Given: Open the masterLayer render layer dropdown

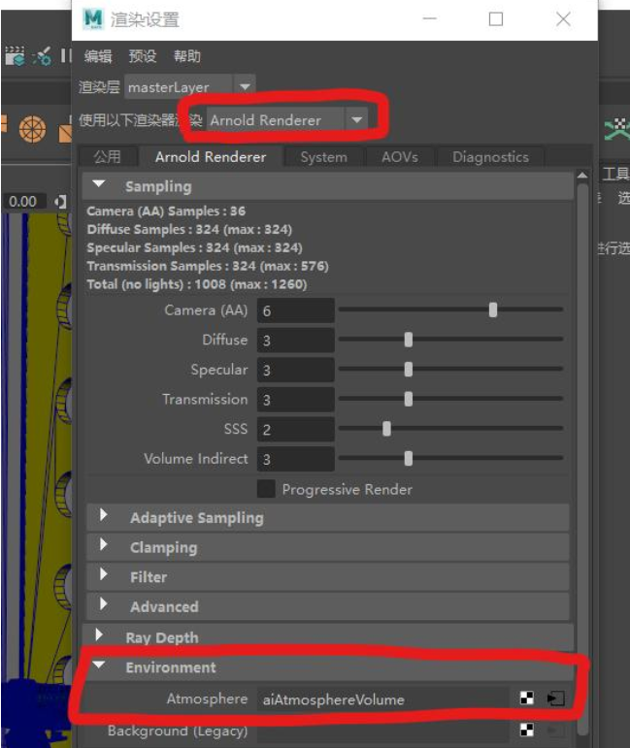Looking at the screenshot, I should (x=246, y=87).
